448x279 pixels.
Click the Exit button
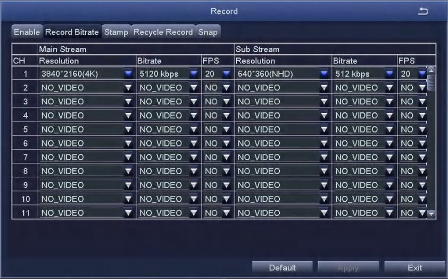tap(414, 268)
